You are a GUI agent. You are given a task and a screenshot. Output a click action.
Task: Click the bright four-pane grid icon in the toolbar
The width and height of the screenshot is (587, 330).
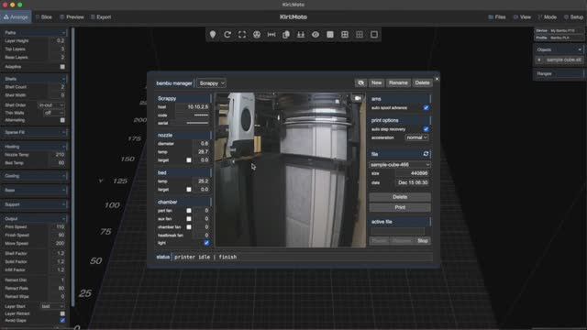[345, 35]
